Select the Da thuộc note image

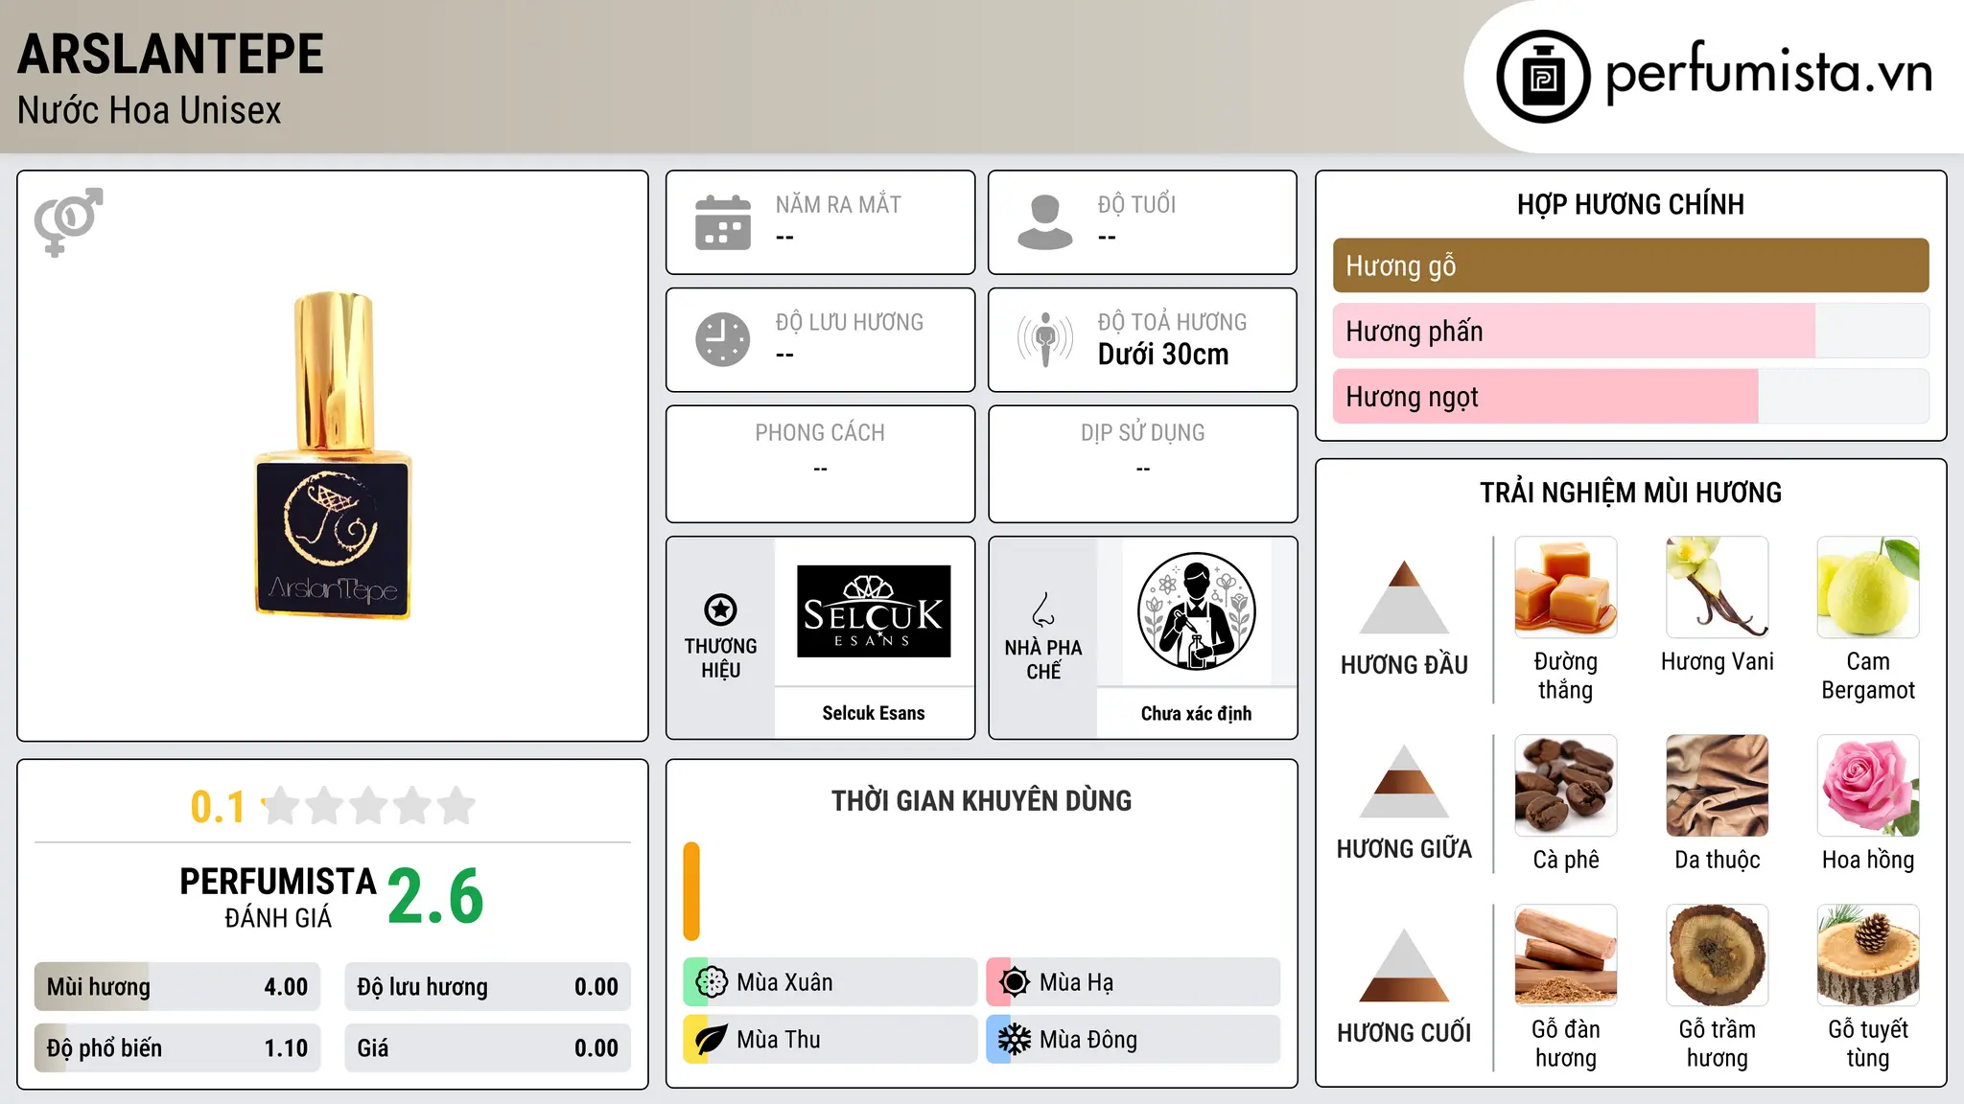click(x=1718, y=786)
